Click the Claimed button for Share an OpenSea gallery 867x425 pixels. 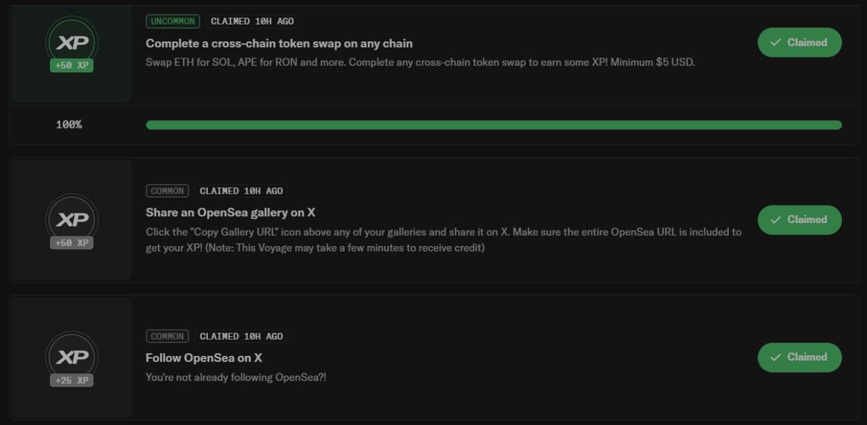tap(799, 220)
